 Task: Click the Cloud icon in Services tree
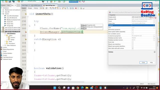pos(1,51)
